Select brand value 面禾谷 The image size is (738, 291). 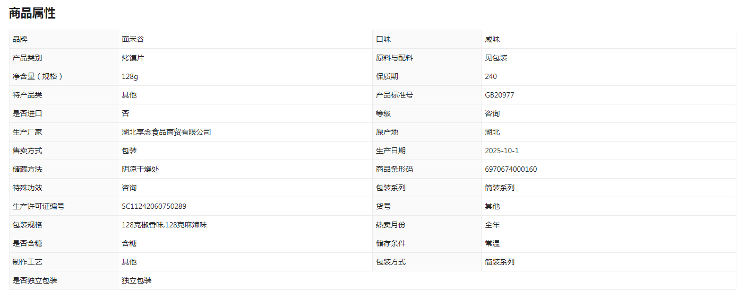[133, 39]
